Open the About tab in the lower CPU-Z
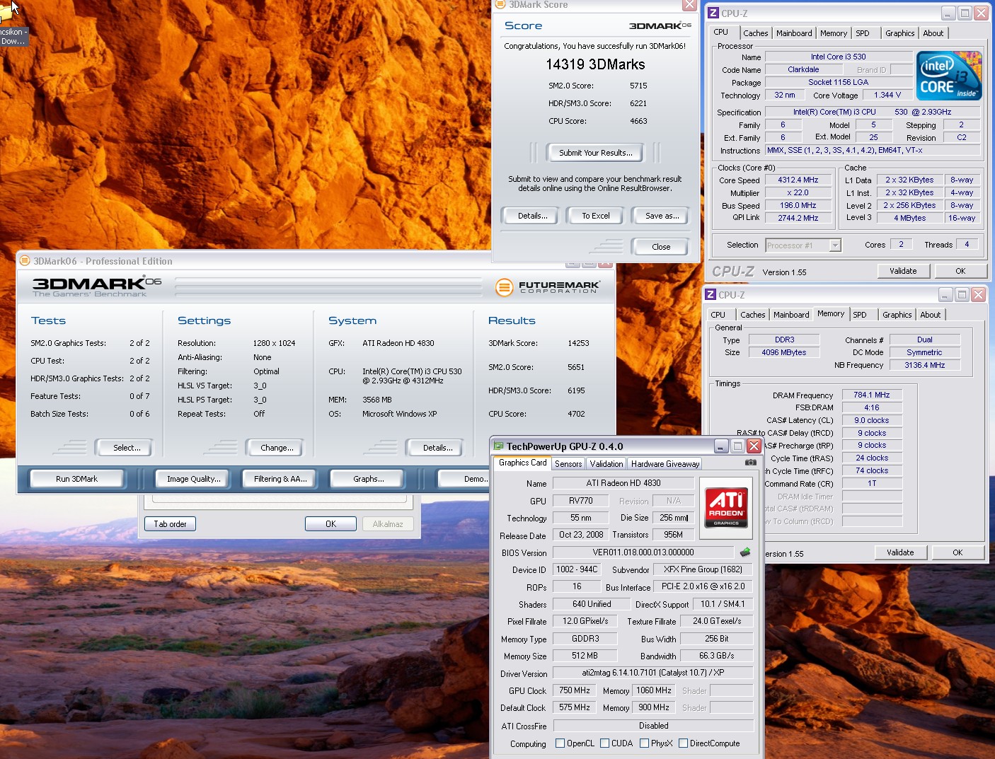Screen dimensions: 995x759 (931, 315)
